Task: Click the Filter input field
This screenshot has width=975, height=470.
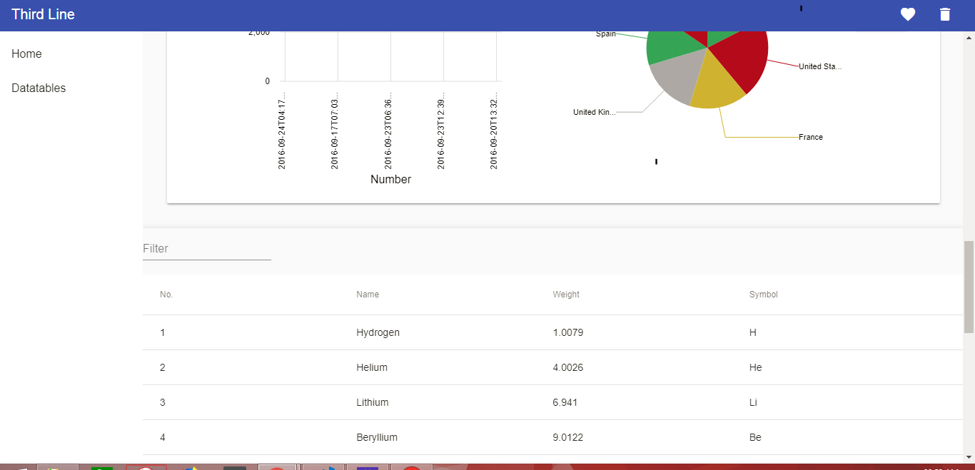Action: point(207,249)
